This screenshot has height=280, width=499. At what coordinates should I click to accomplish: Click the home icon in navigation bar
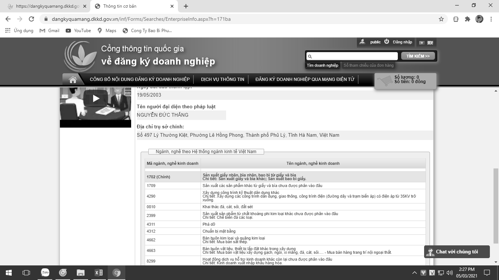[73, 79]
